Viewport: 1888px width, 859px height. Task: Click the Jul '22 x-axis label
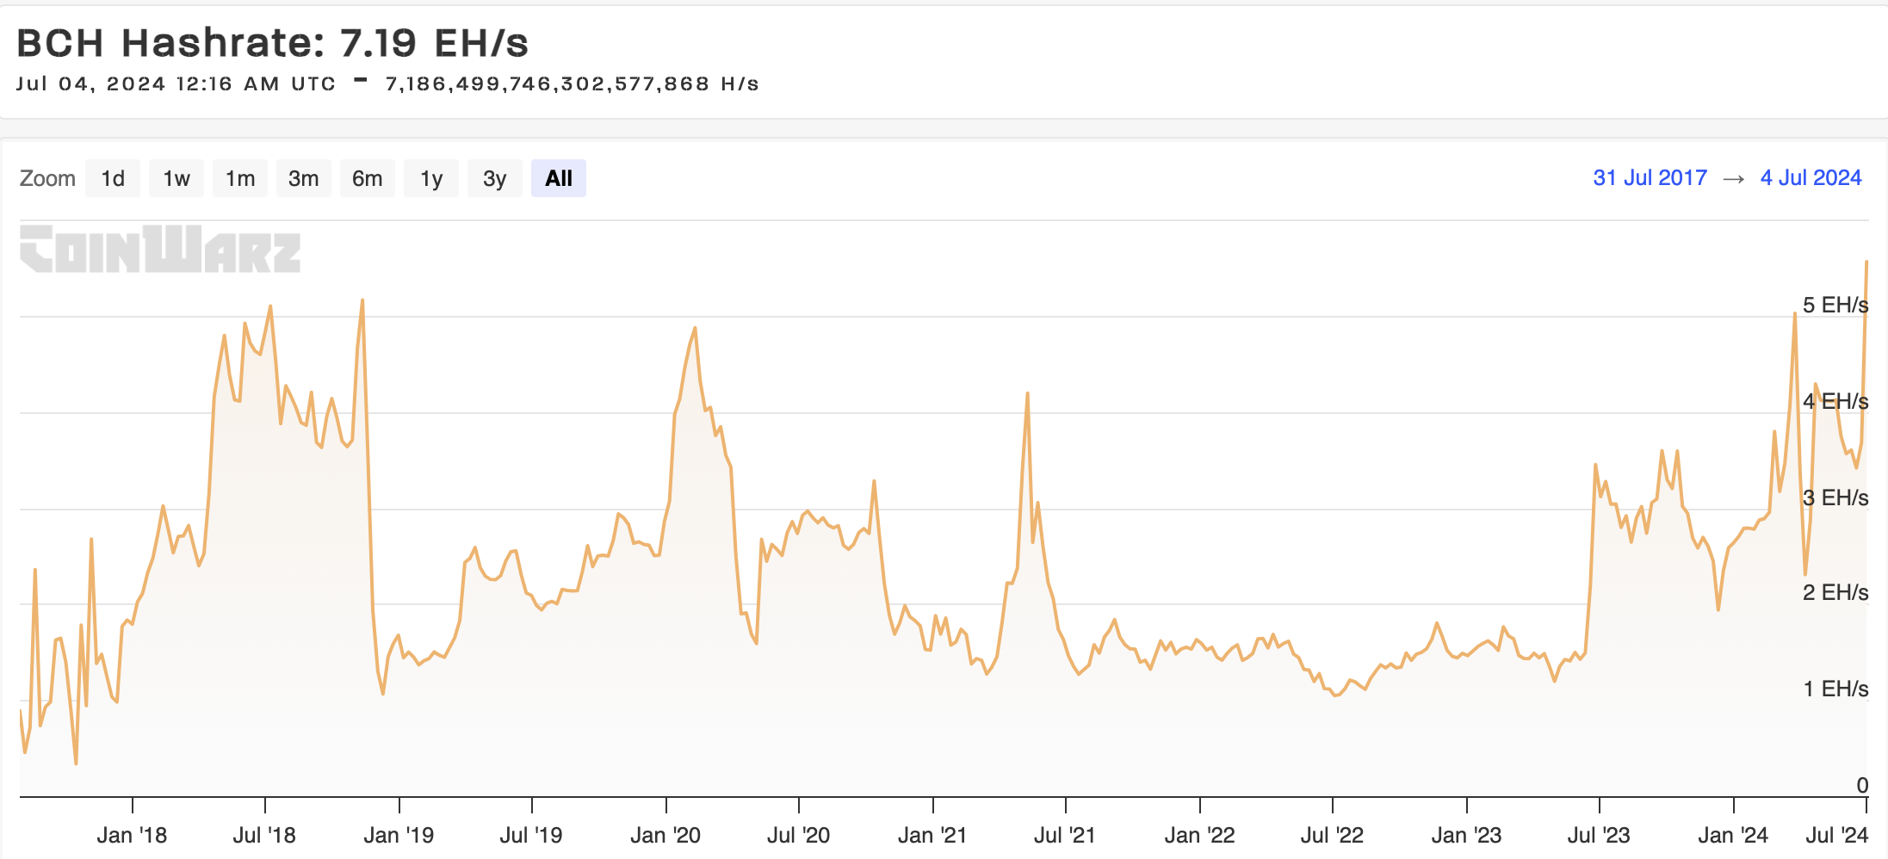click(x=1332, y=835)
